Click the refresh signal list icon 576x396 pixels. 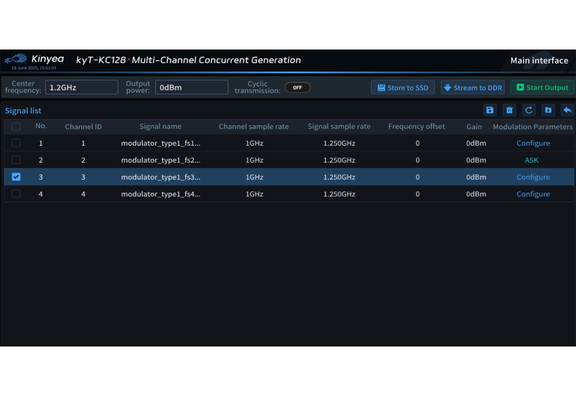pyautogui.click(x=529, y=110)
